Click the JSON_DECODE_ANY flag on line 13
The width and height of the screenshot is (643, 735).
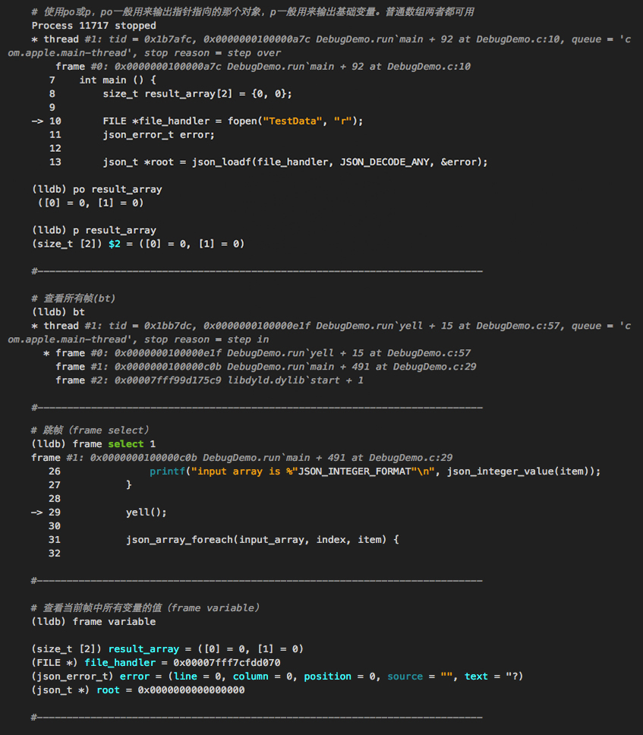[386, 162]
